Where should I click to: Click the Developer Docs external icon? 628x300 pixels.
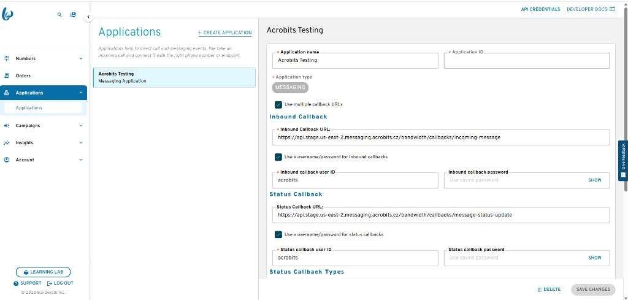612,9
